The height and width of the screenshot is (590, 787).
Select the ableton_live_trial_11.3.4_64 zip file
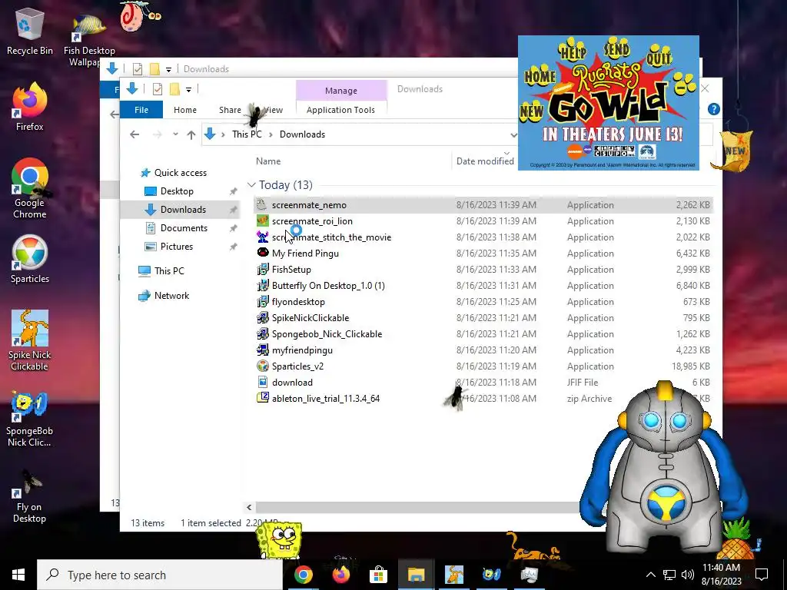point(326,399)
